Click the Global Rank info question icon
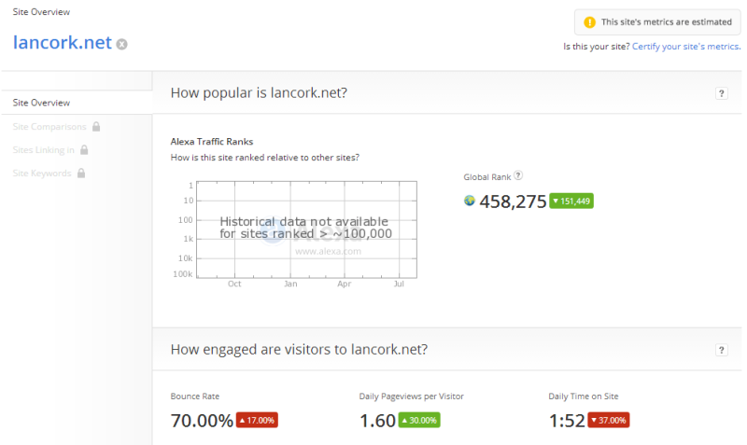 point(518,175)
